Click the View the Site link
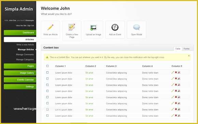The height and width of the screenshot is (124, 198). (21, 25)
